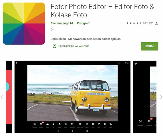Select the crop tool

click(x=65, y=125)
